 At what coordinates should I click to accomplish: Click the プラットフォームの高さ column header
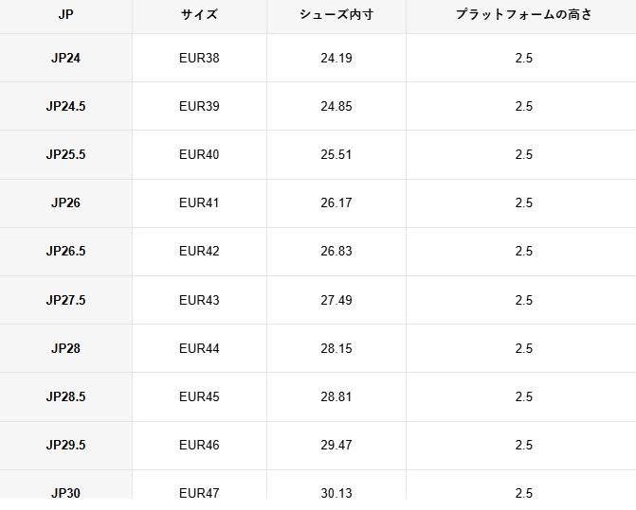523,15
